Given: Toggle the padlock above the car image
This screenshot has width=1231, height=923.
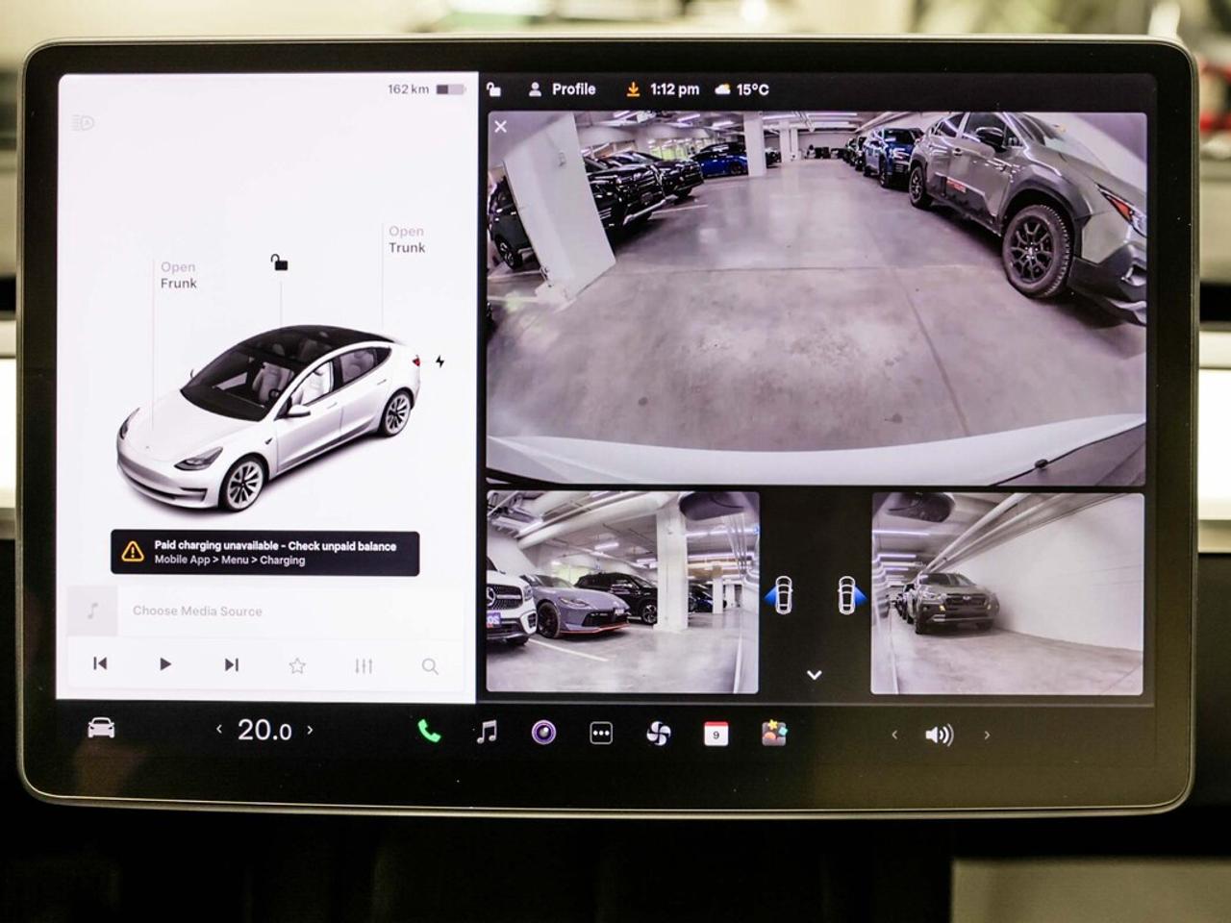Looking at the screenshot, I should coord(279,261).
